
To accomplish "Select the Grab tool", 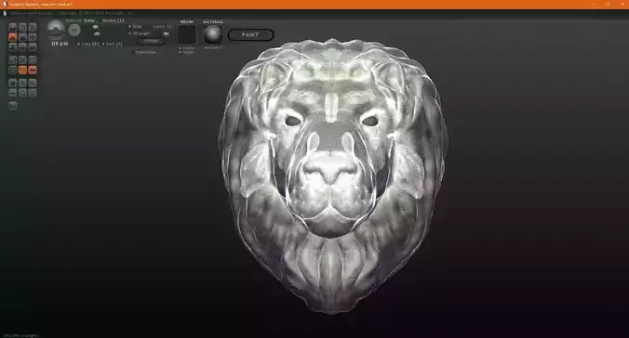I will tap(33, 37).
